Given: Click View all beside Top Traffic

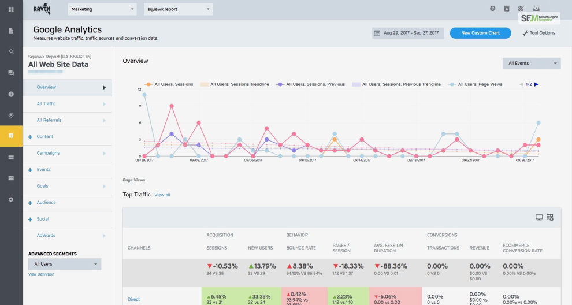Looking at the screenshot, I should tap(162, 195).
